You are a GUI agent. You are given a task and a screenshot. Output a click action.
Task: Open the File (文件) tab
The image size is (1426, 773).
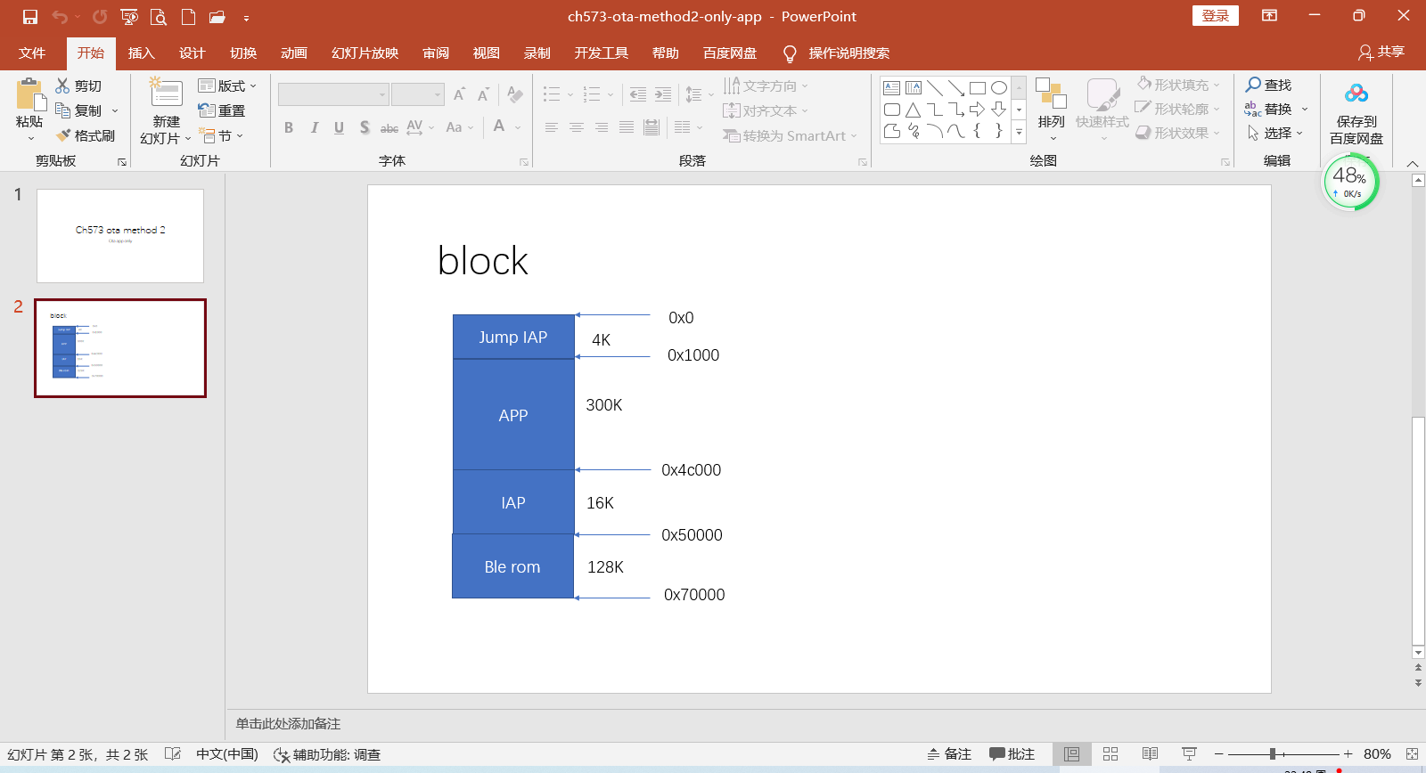tap(32, 53)
